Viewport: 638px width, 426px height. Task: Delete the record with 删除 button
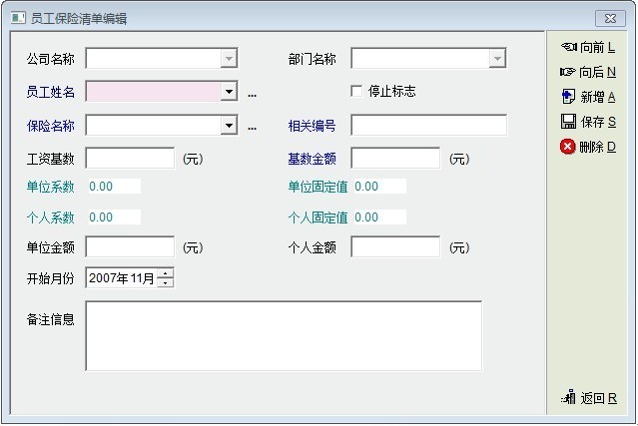(588, 147)
